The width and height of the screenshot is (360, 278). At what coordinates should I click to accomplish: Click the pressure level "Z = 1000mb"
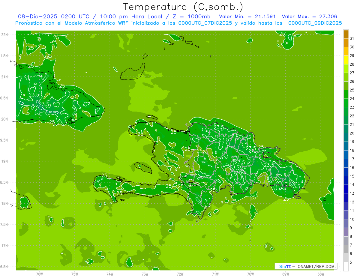pyautogui.click(x=191, y=16)
